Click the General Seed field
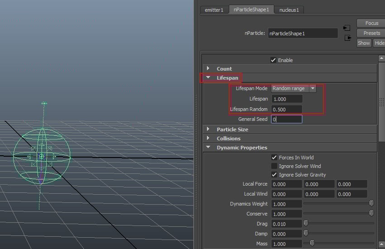This screenshot has width=385, height=249. coord(287,119)
